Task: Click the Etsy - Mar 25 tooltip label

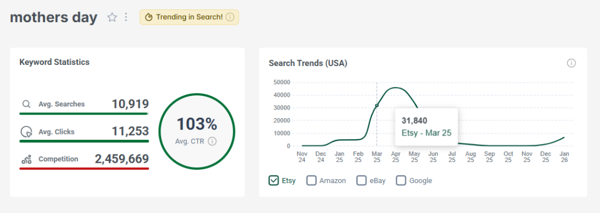Action: 427,133
